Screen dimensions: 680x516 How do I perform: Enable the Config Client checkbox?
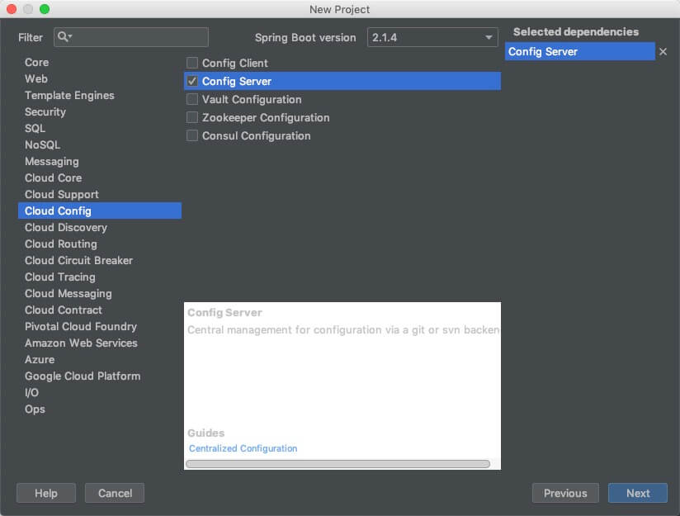click(x=192, y=63)
